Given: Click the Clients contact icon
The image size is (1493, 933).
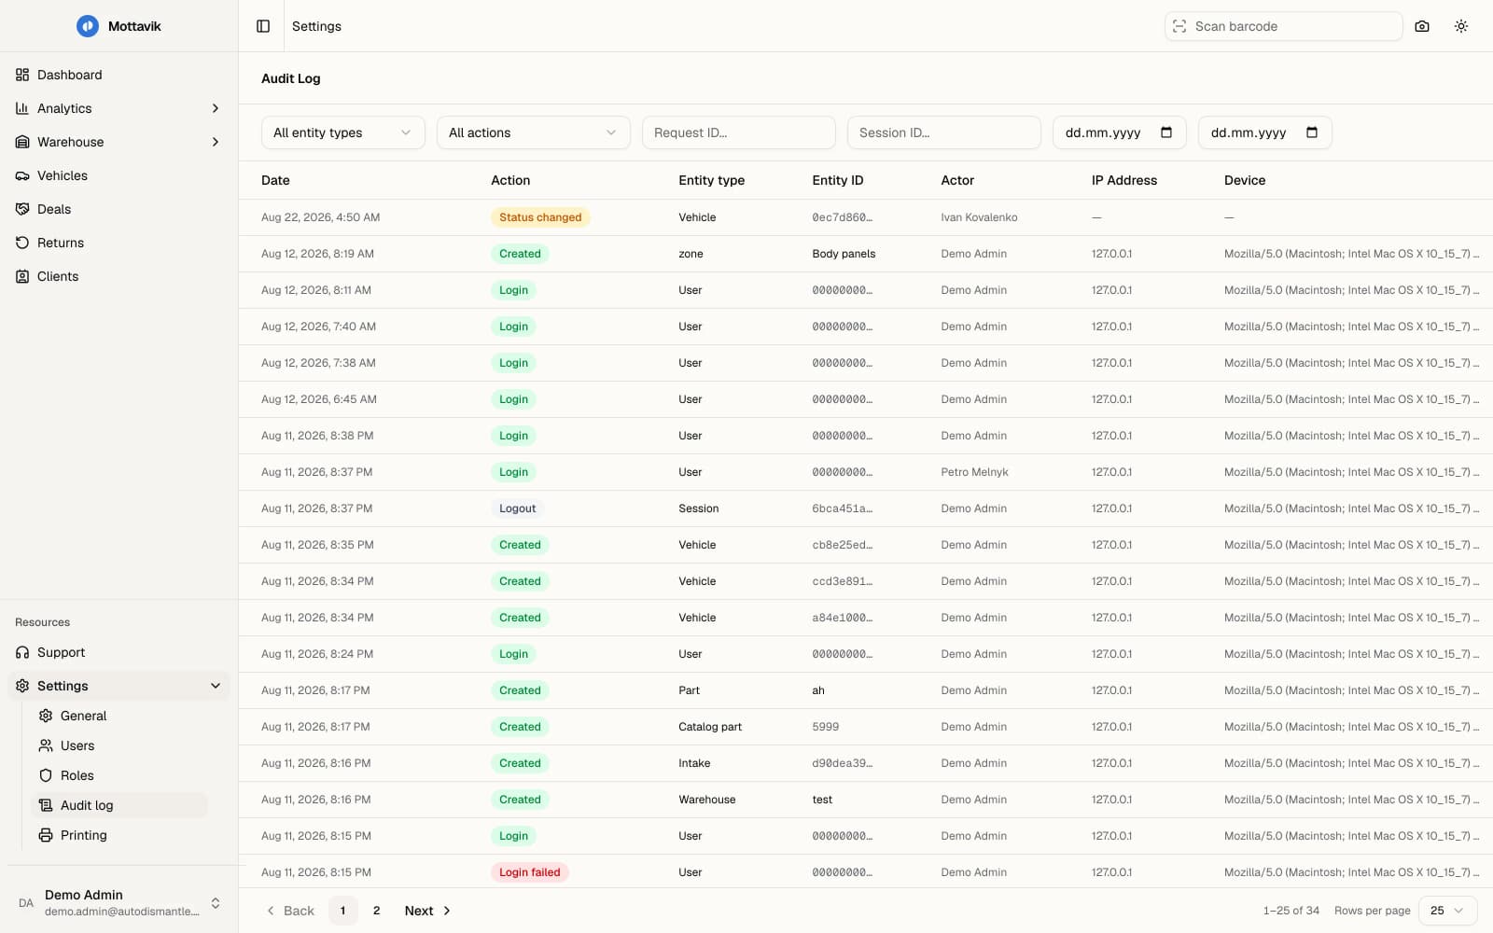Looking at the screenshot, I should pos(22,276).
